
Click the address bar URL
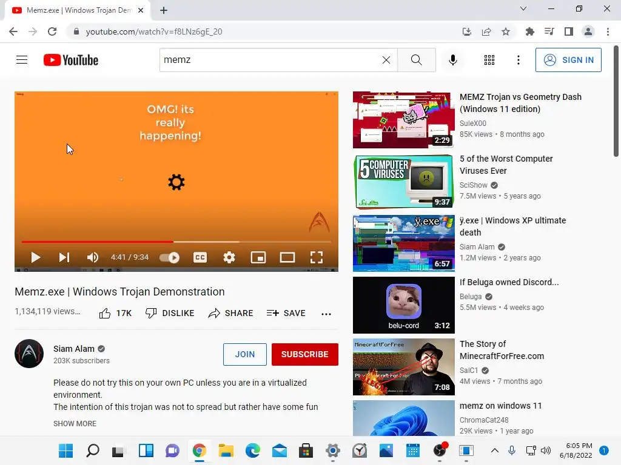153,31
